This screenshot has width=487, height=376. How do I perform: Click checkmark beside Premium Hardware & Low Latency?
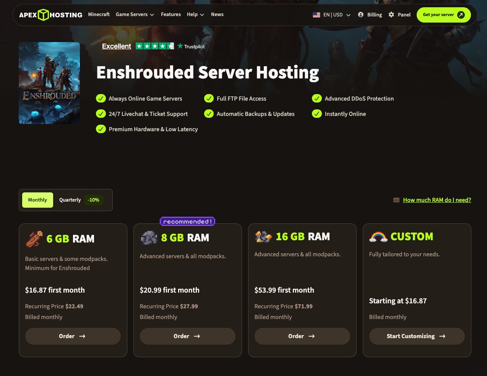coord(101,129)
